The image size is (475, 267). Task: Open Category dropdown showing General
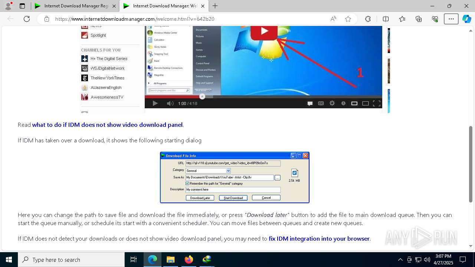[x=208, y=171]
